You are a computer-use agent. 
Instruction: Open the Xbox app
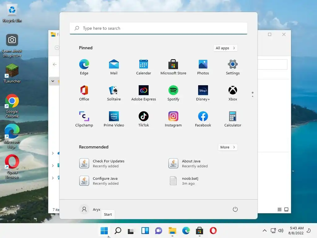pos(233,93)
